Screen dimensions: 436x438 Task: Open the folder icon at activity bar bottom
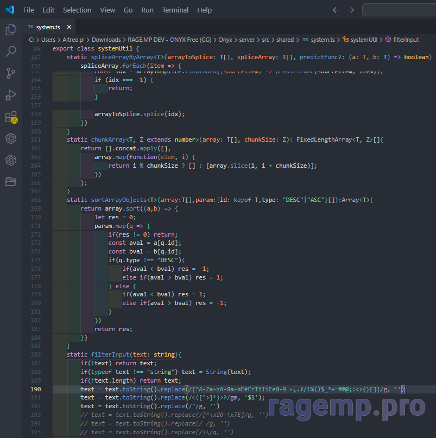tap(10, 181)
